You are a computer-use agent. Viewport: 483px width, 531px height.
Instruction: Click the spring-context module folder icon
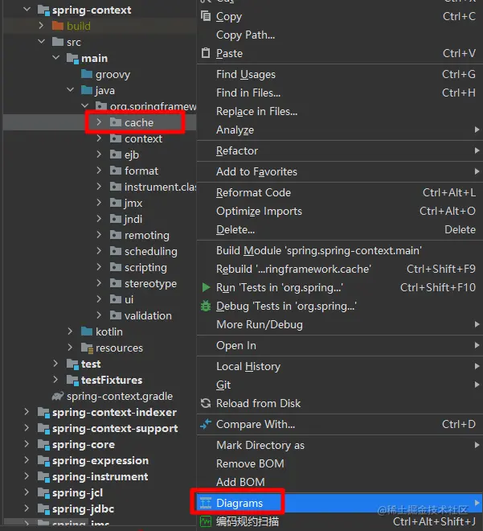tap(43, 10)
